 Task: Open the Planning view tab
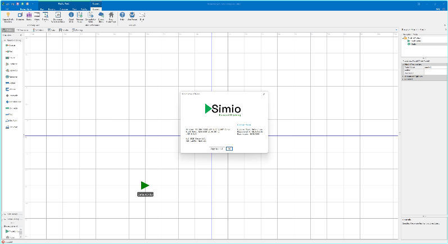(x=78, y=30)
